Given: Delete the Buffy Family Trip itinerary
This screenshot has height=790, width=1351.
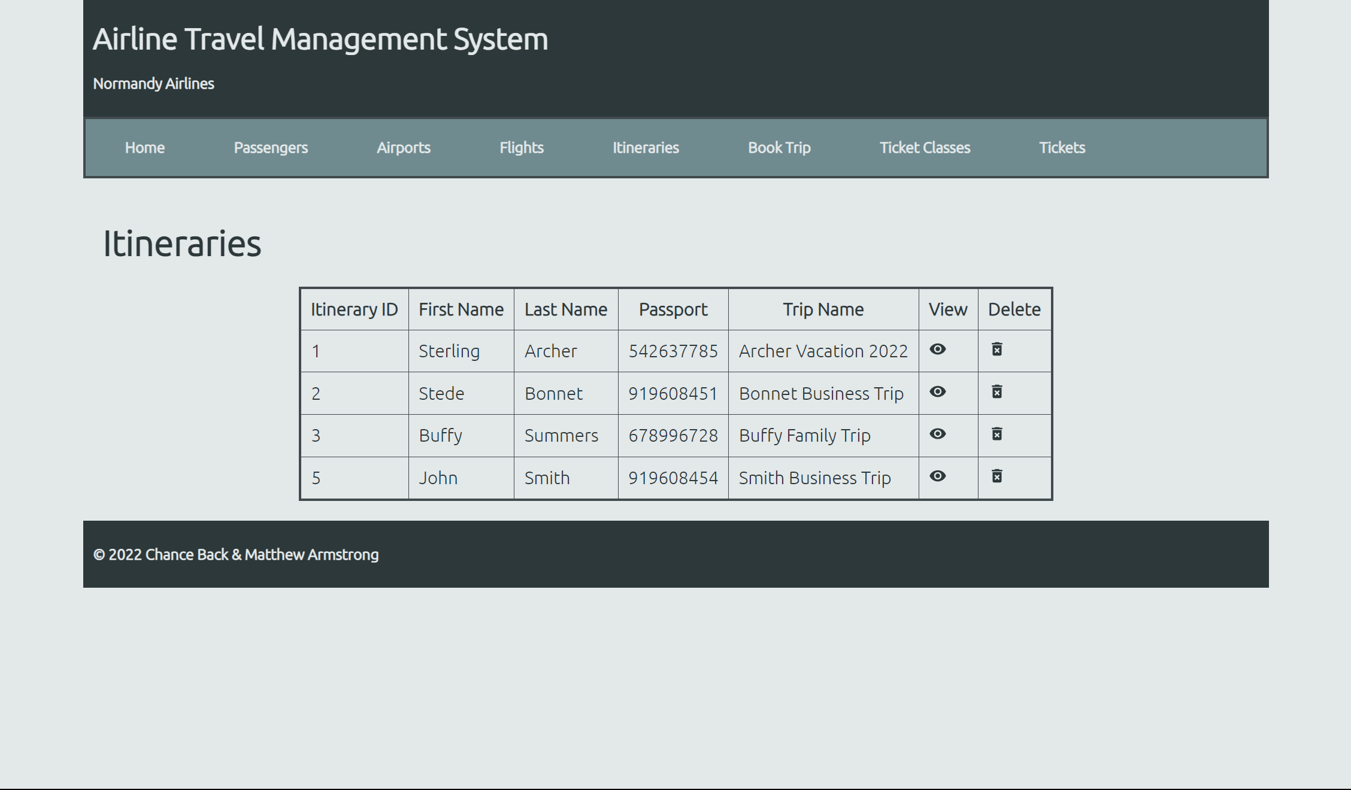Looking at the screenshot, I should [997, 434].
